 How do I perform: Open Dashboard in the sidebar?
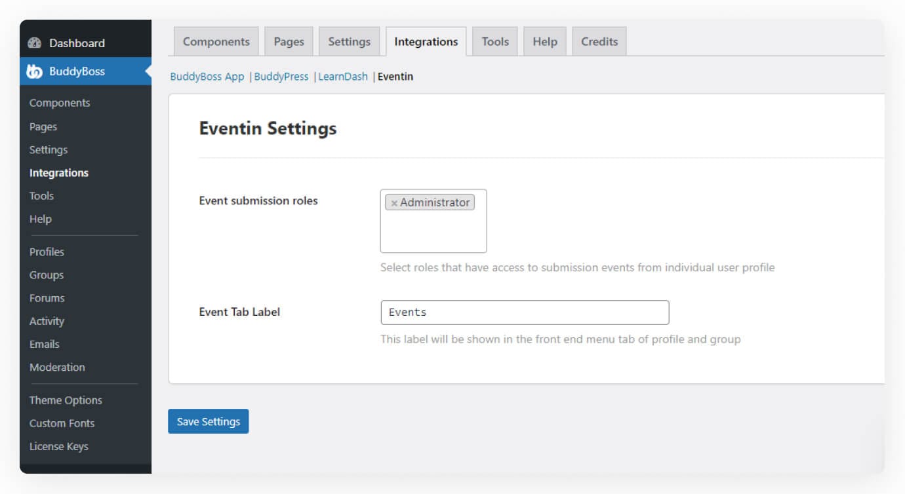pyautogui.click(x=85, y=43)
